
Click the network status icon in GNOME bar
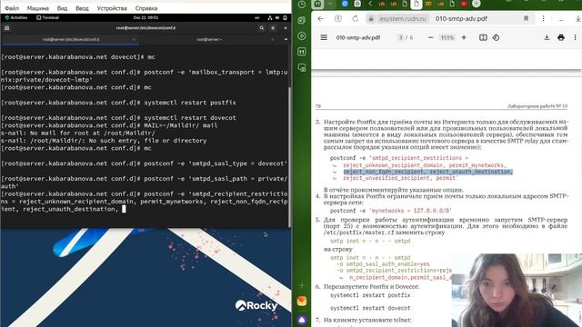pyautogui.click(x=270, y=17)
